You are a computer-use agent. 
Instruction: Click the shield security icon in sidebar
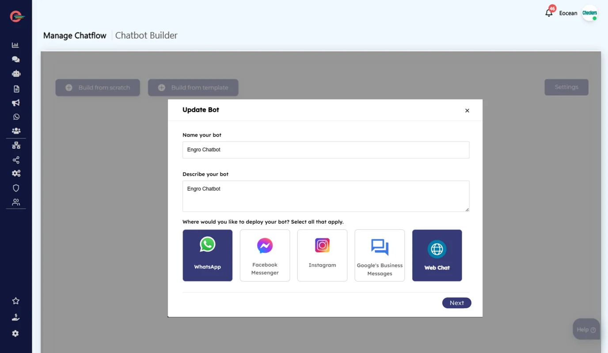pos(16,188)
